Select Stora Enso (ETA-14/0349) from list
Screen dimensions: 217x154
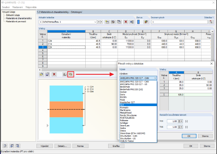click(132, 133)
